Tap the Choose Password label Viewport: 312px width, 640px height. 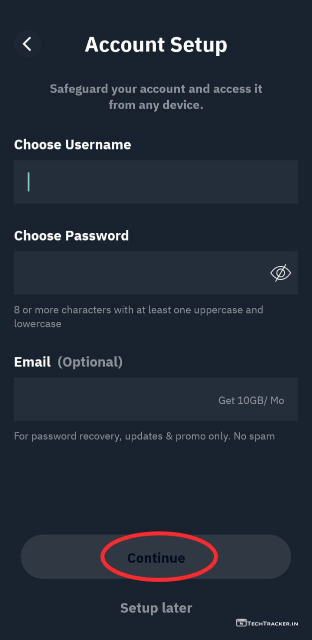71,235
